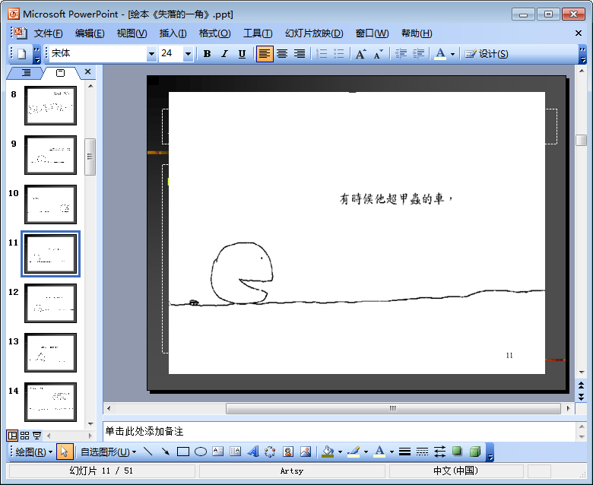Center align text
Viewport: 593px width, 485px height.
point(282,54)
